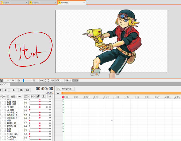This screenshot has height=141, width=181.
Task: Click the 0.0 value of 左腕 row
Action: [26, 129]
